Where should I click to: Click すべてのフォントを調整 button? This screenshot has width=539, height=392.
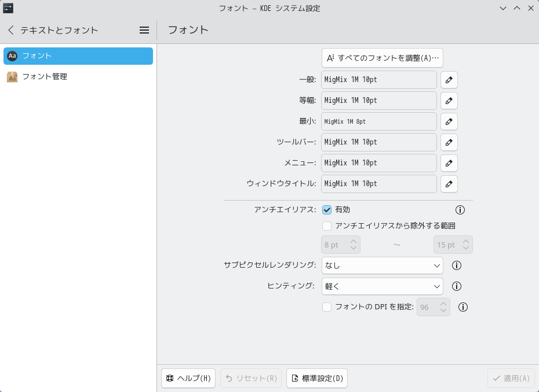click(382, 58)
